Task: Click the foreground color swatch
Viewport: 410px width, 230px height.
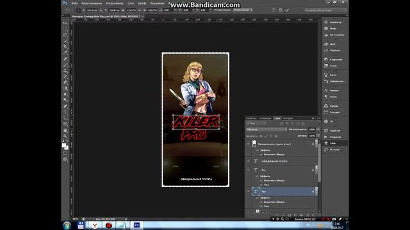Action: coord(64,145)
